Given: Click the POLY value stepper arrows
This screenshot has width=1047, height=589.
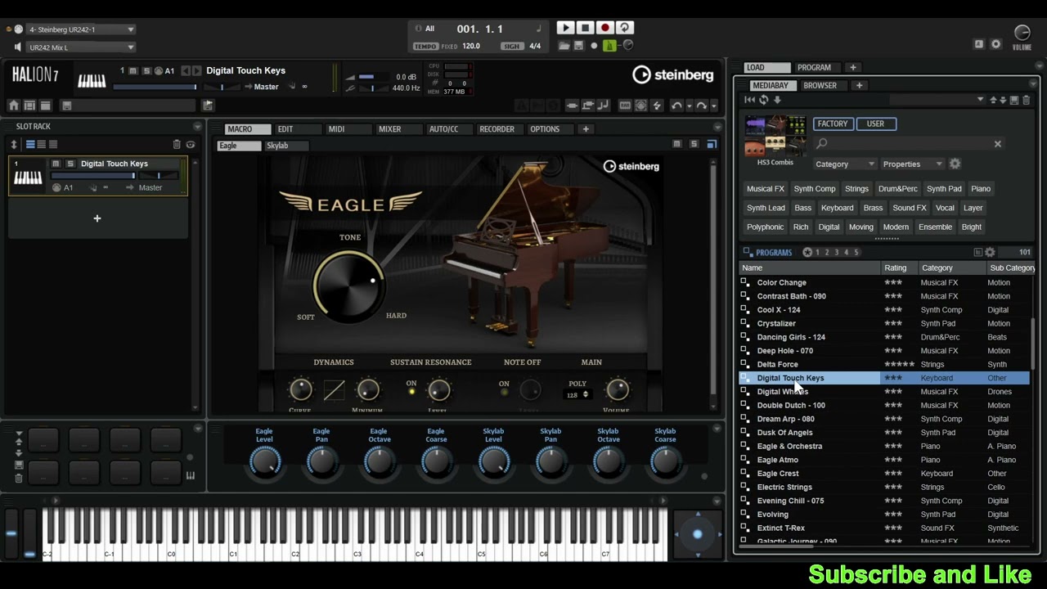Looking at the screenshot, I should click(585, 395).
